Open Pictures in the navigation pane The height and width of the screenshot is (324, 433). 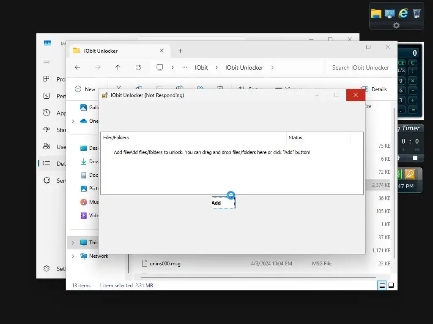pos(89,189)
